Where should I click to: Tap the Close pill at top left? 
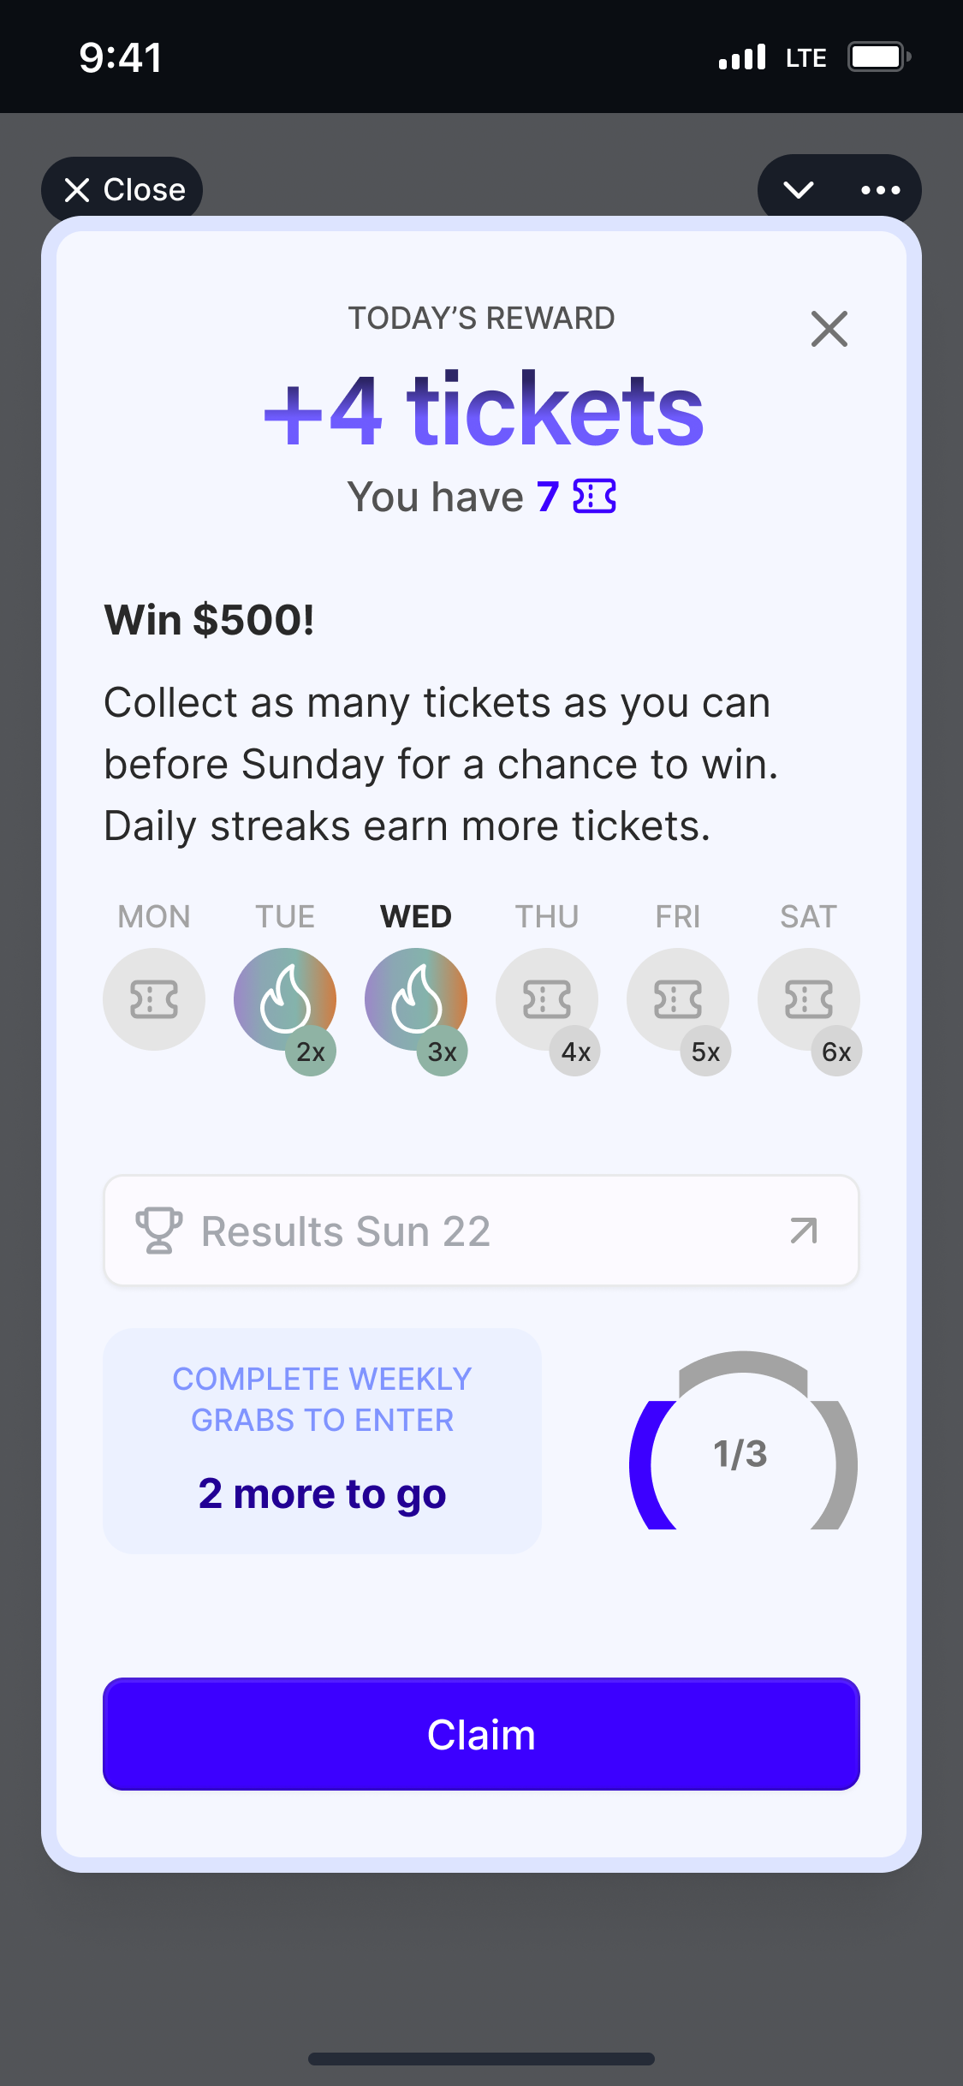click(x=122, y=189)
